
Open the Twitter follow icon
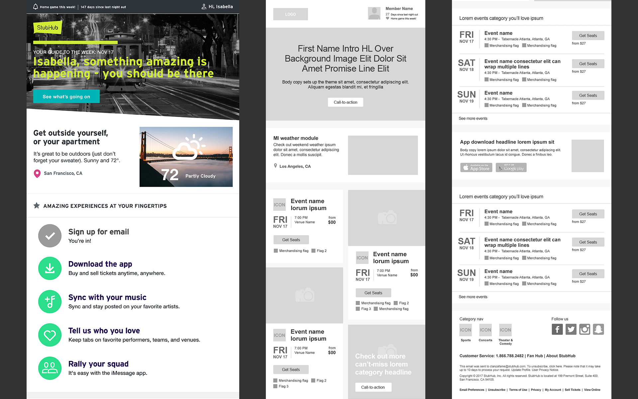571,329
